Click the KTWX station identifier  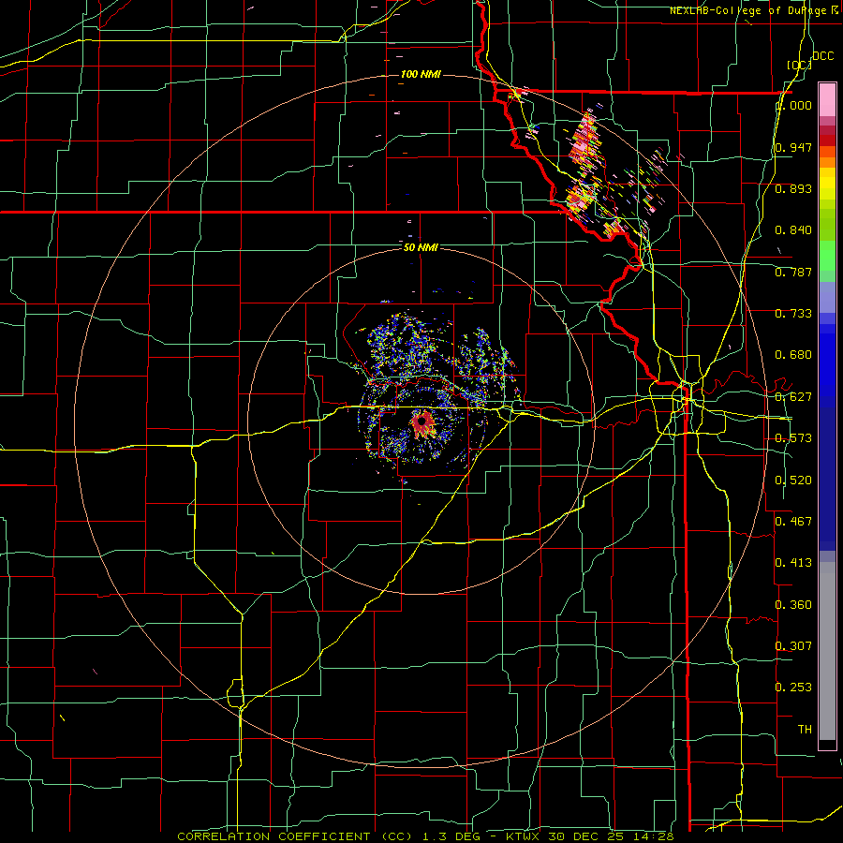(x=522, y=836)
